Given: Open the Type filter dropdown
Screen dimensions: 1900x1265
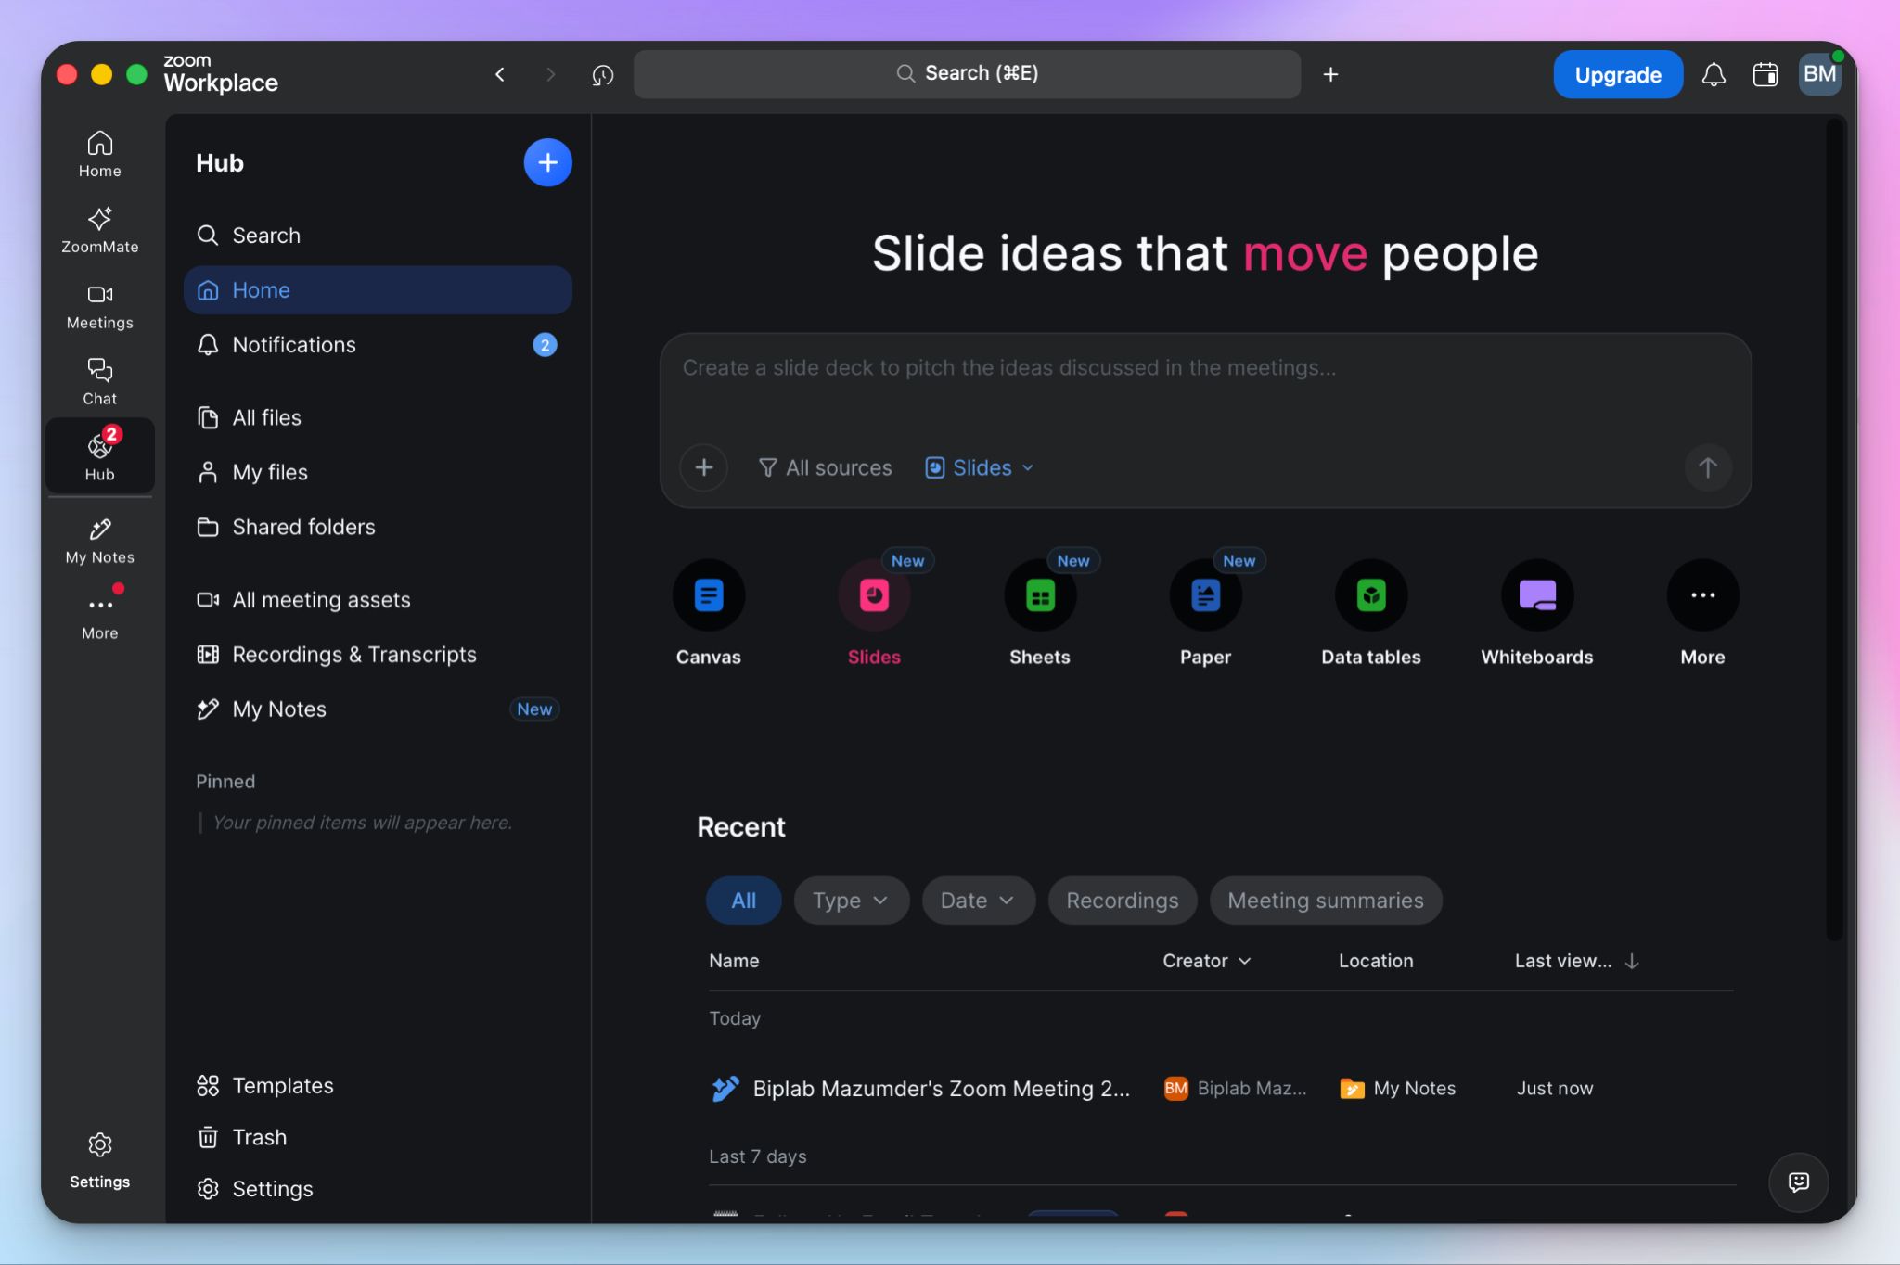Looking at the screenshot, I should pos(851,901).
